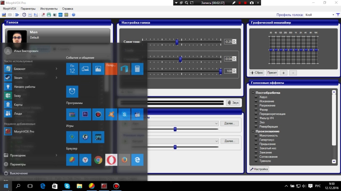Click the Calculator tile in Start menu
This screenshot has height=191, width=341.
coord(137,69)
